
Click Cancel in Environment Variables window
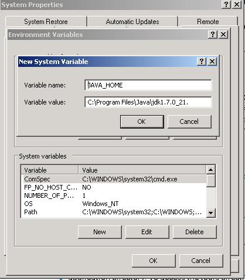[x=201, y=261]
